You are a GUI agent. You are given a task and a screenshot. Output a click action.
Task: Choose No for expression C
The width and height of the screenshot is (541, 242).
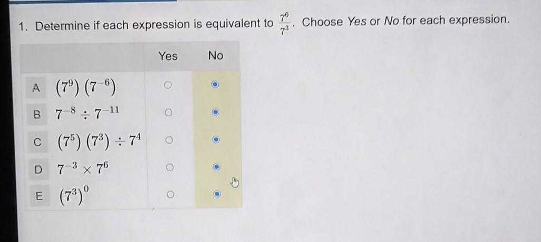(216, 140)
